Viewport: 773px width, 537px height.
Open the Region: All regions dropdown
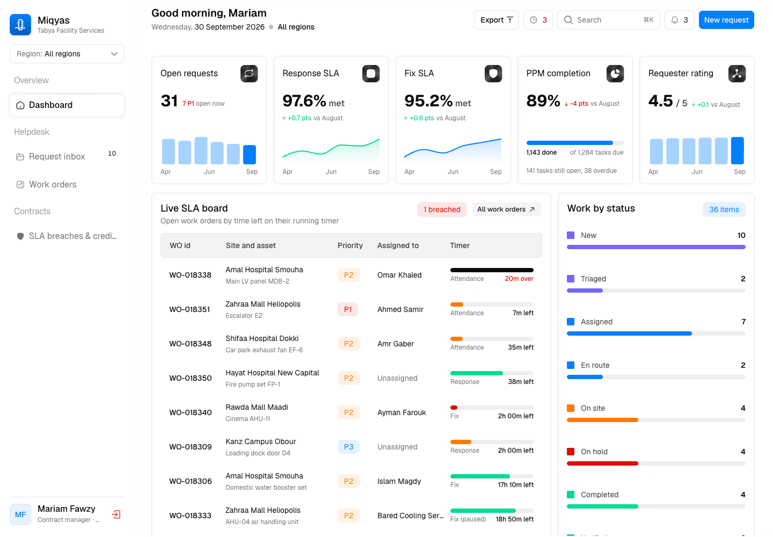pyautogui.click(x=67, y=54)
